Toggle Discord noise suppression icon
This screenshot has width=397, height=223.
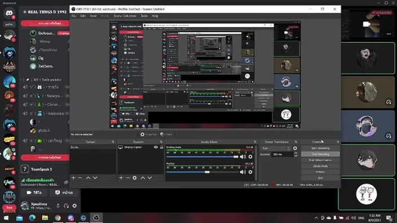[x=66, y=182]
